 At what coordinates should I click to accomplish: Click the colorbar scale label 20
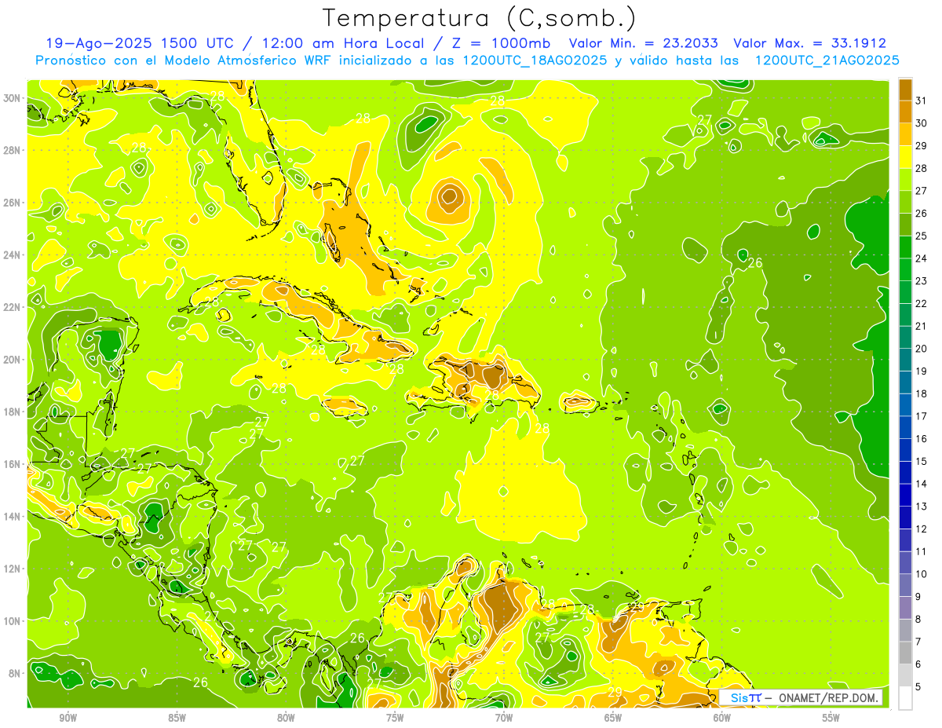point(921,349)
